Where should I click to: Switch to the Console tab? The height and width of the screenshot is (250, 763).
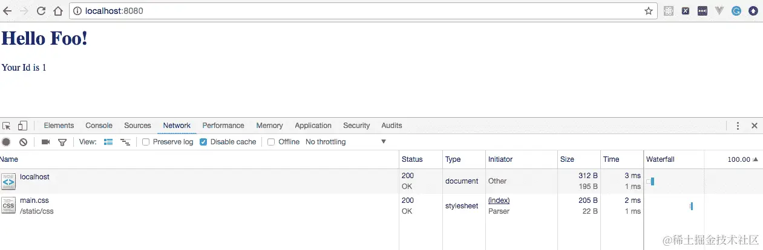tap(99, 126)
